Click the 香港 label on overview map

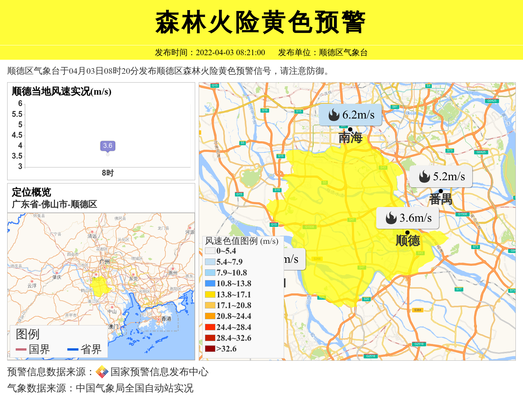[x=166, y=319]
